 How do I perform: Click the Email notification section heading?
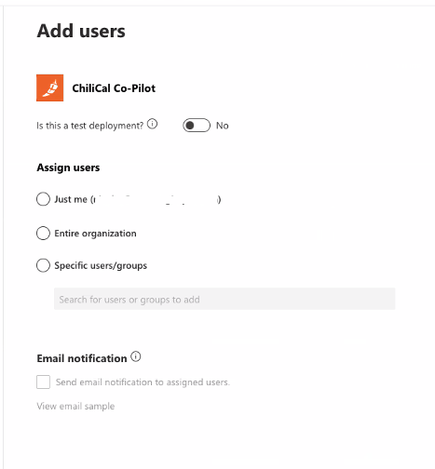(82, 358)
